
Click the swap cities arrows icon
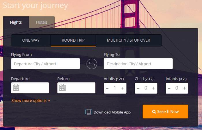[92, 64]
